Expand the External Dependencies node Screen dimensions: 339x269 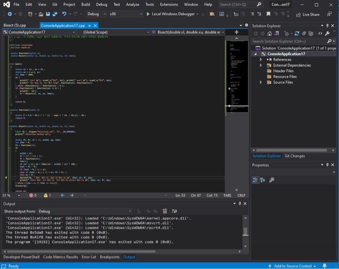click(261, 65)
